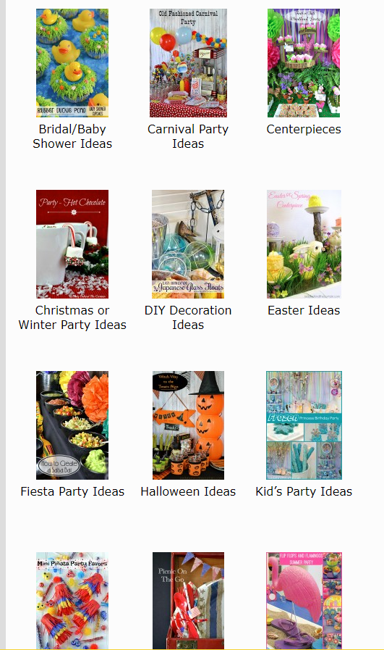Open the stacked pumpkins Halloween thumbnail

click(x=188, y=425)
